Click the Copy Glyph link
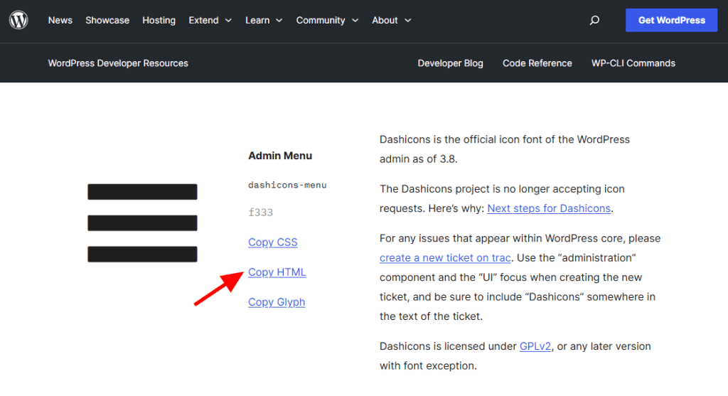728x396 pixels. (x=277, y=302)
